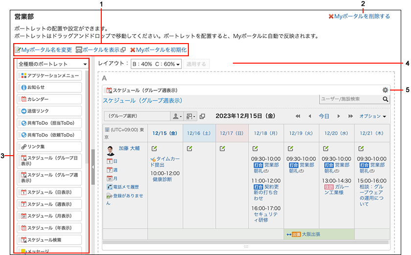Add appointment icon for 12/18

coord(255,148)
